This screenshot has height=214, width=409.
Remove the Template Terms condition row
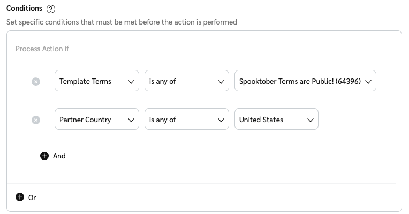[36, 82]
